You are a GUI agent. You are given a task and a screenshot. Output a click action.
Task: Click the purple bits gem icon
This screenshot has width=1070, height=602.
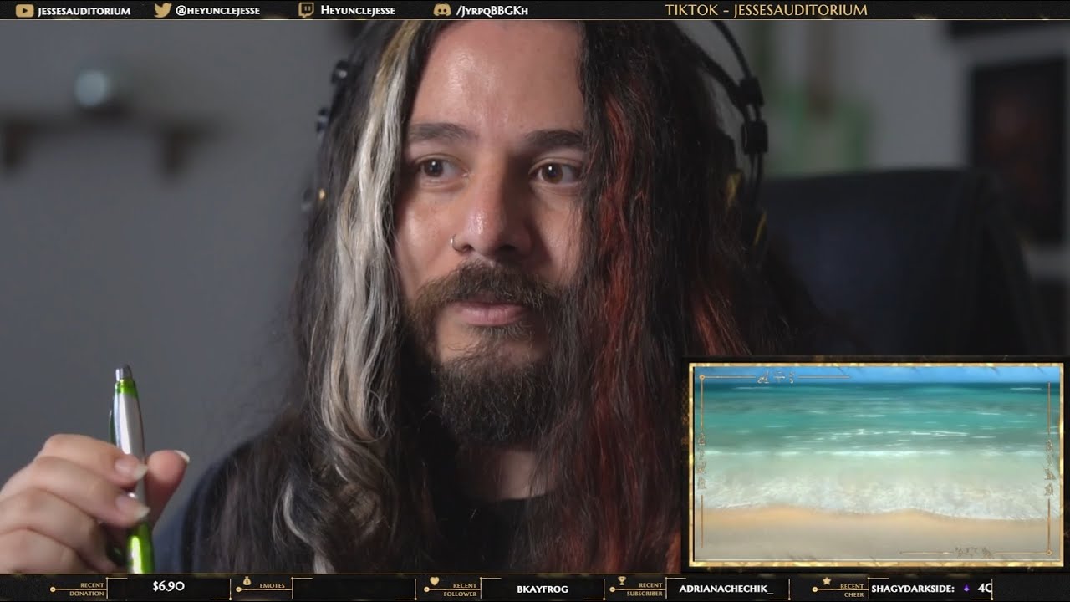967,589
